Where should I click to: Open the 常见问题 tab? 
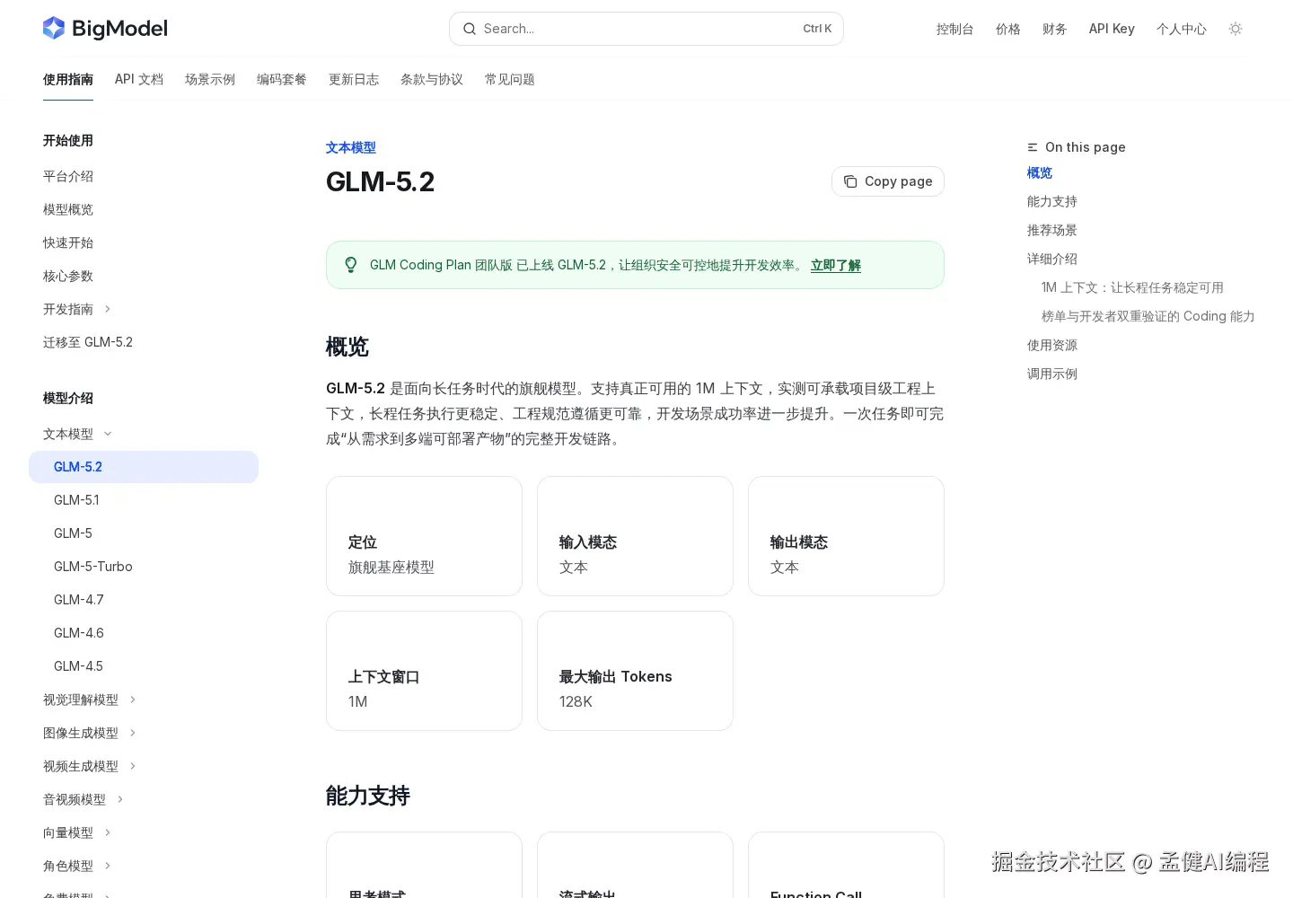point(510,79)
